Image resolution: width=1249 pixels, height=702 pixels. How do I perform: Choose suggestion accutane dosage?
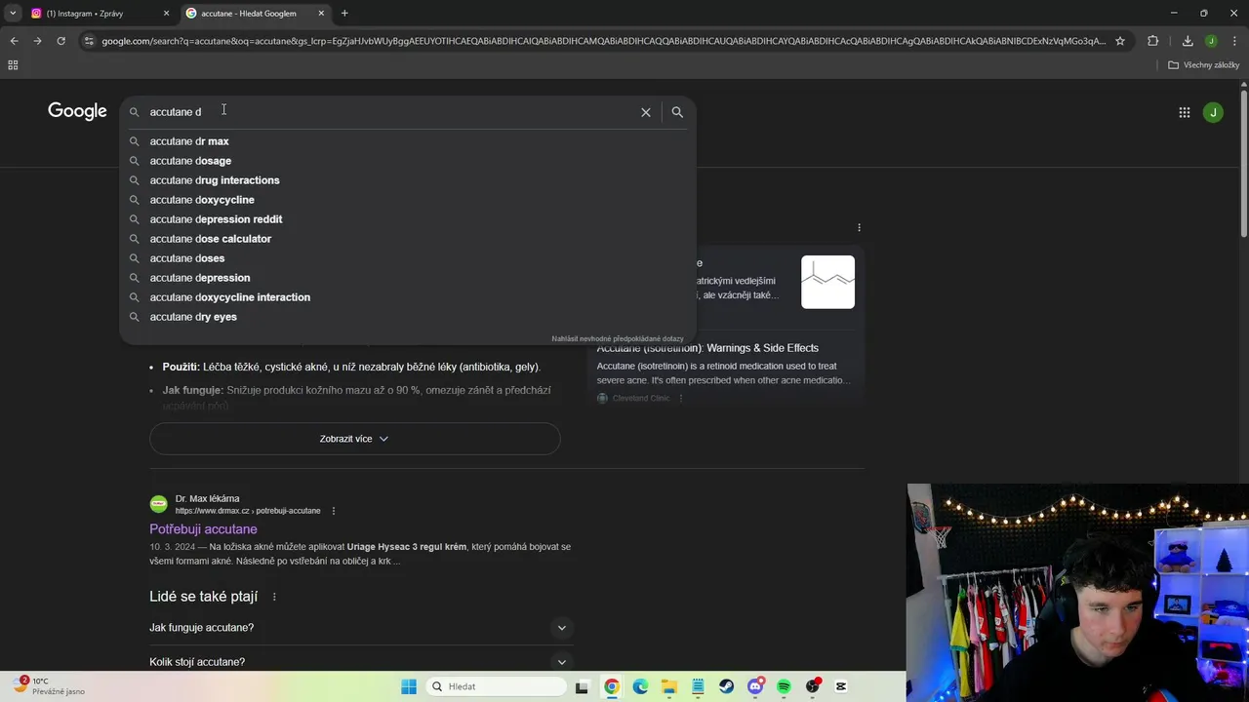(190, 161)
